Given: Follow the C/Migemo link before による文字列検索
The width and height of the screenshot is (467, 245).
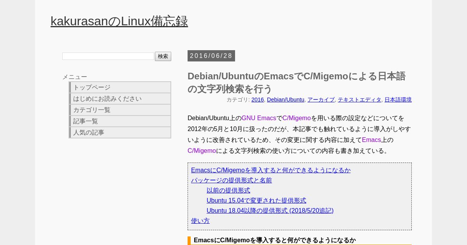Looking at the screenshot, I should (x=202, y=151).
